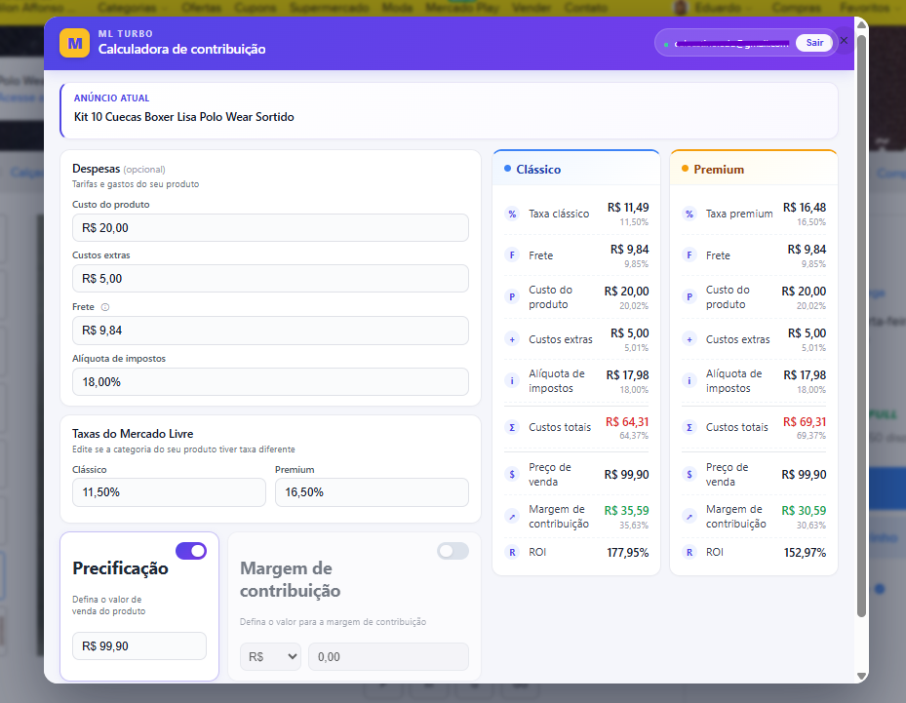Click R icon for Clássico ROI
The width and height of the screenshot is (906, 703).
(512, 552)
